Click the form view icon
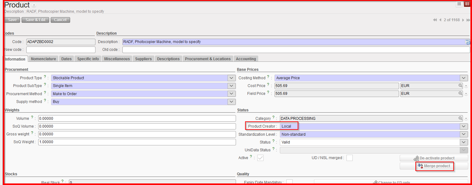The width and height of the screenshot is (472, 185). (467, 4)
